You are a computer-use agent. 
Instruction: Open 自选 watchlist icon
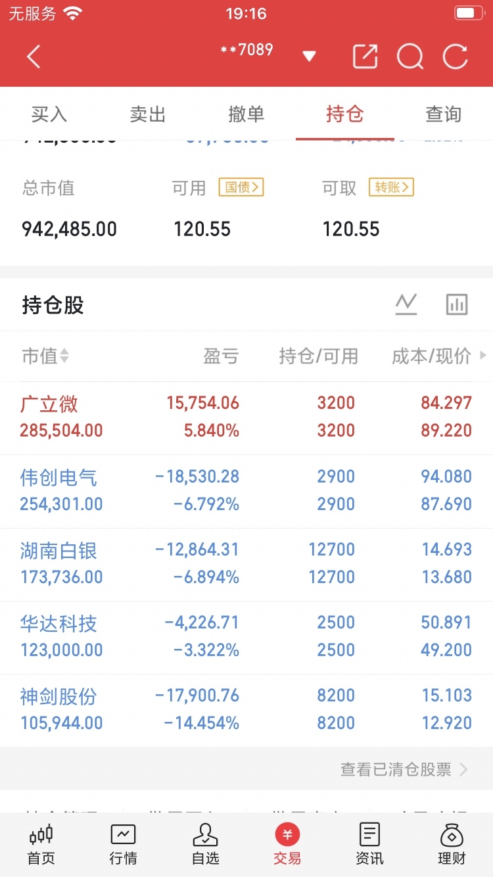205,845
